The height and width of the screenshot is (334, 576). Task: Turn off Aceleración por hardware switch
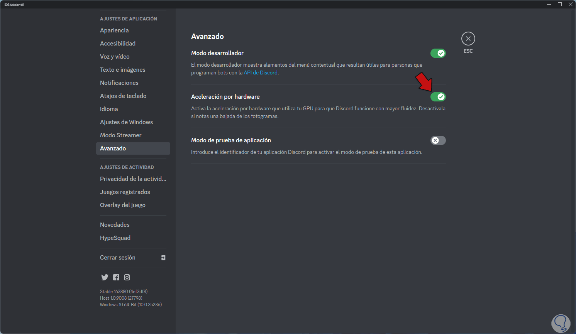(x=438, y=97)
